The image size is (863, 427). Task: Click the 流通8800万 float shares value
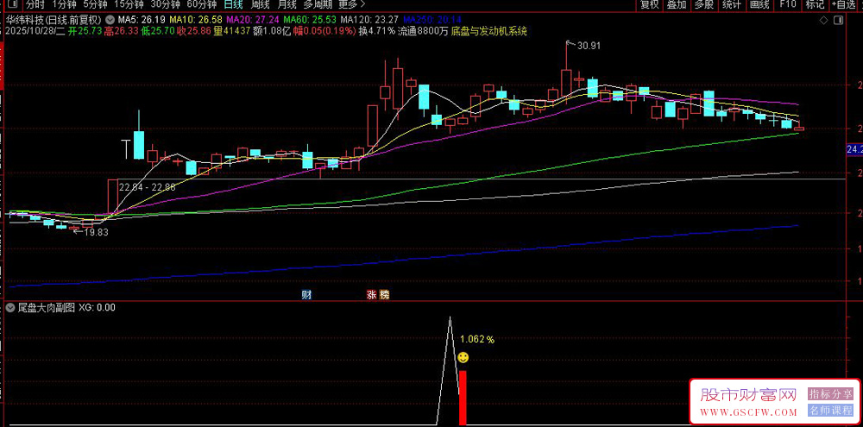click(423, 31)
